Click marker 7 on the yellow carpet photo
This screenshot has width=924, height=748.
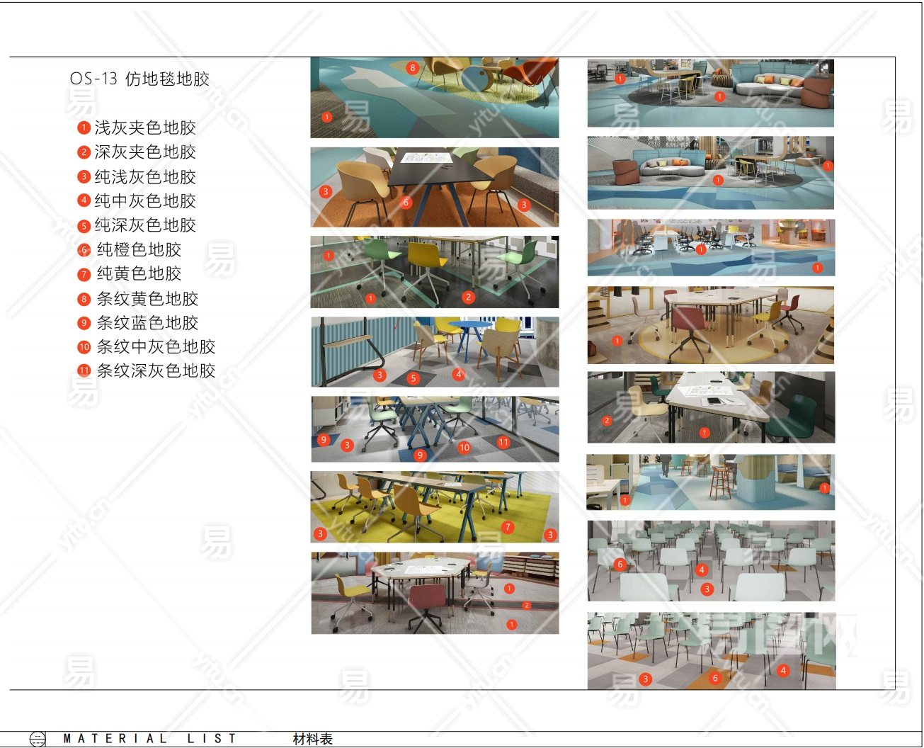[x=508, y=527]
